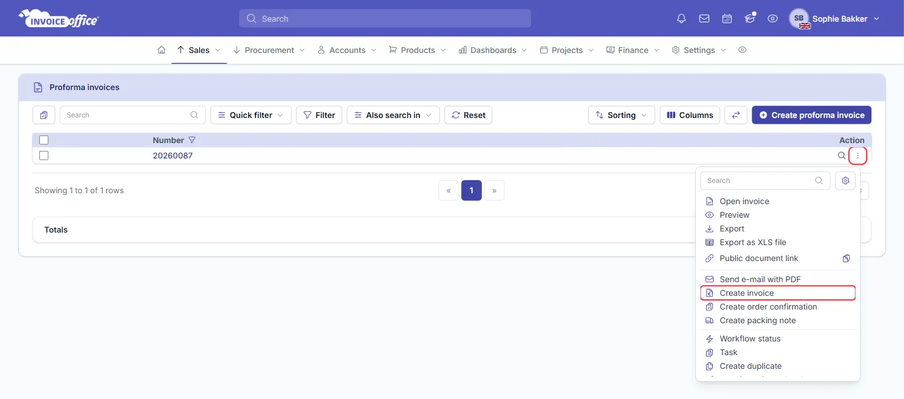The height and width of the screenshot is (399, 904).
Task: Click the Proforma invoices document icon
Action: tap(38, 87)
